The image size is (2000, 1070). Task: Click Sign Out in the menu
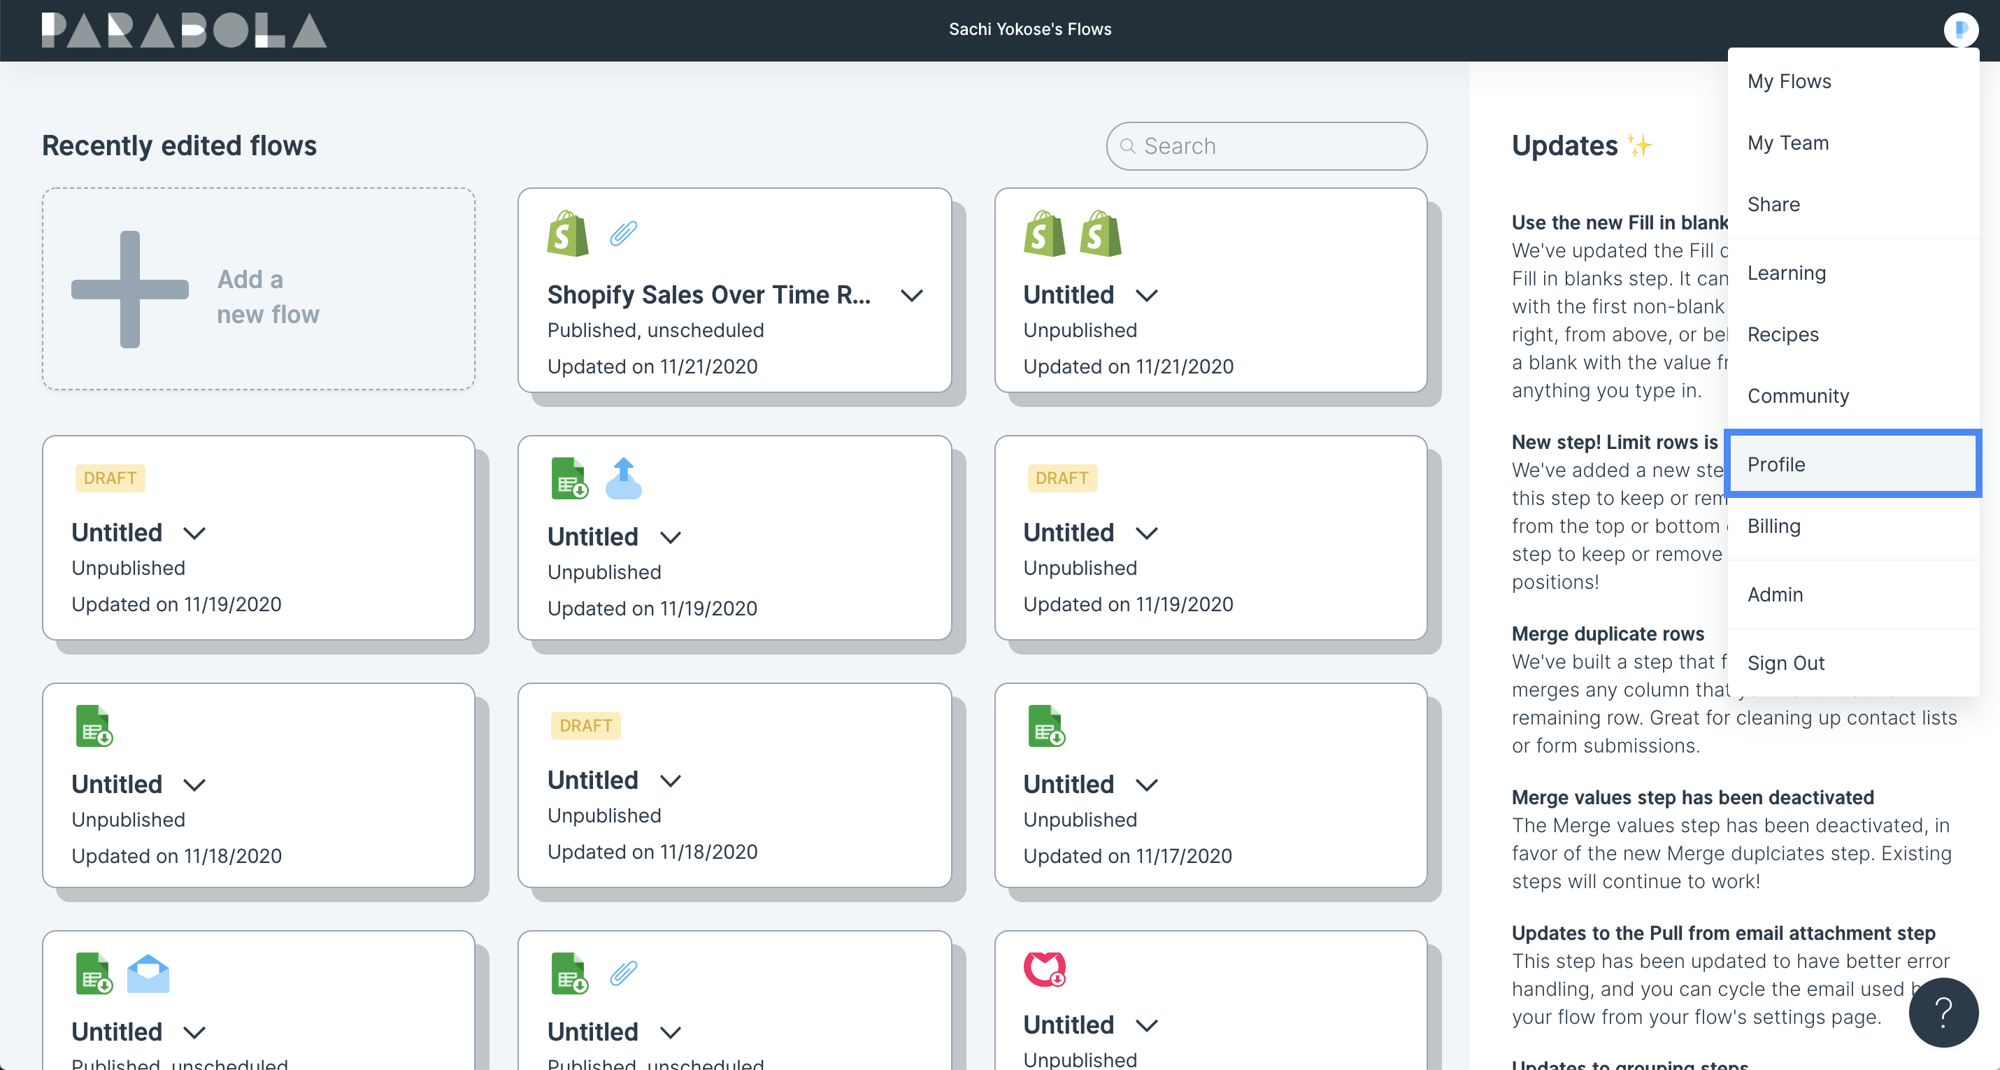coord(1853,663)
